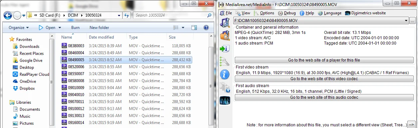Click arrow after DCIM in address breadcrumb
The image size is (418, 128).
point(82,15)
